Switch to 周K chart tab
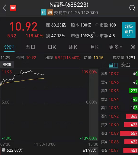 [x=73, y=47]
